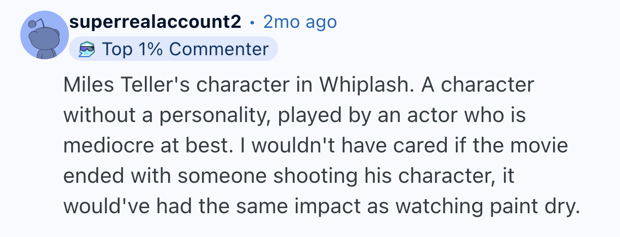Viewport: 620px width, 237px height.
Task: Click the "2mo ago" comment timestamp
Action: pos(300,22)
